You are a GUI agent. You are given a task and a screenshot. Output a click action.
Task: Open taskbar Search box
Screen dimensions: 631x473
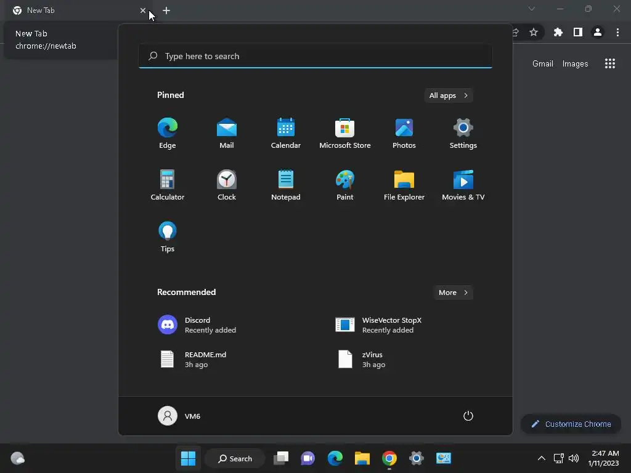tap(235, 458)
